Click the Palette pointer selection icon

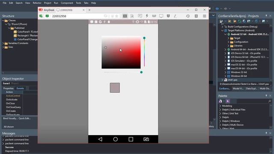point(227,101)
